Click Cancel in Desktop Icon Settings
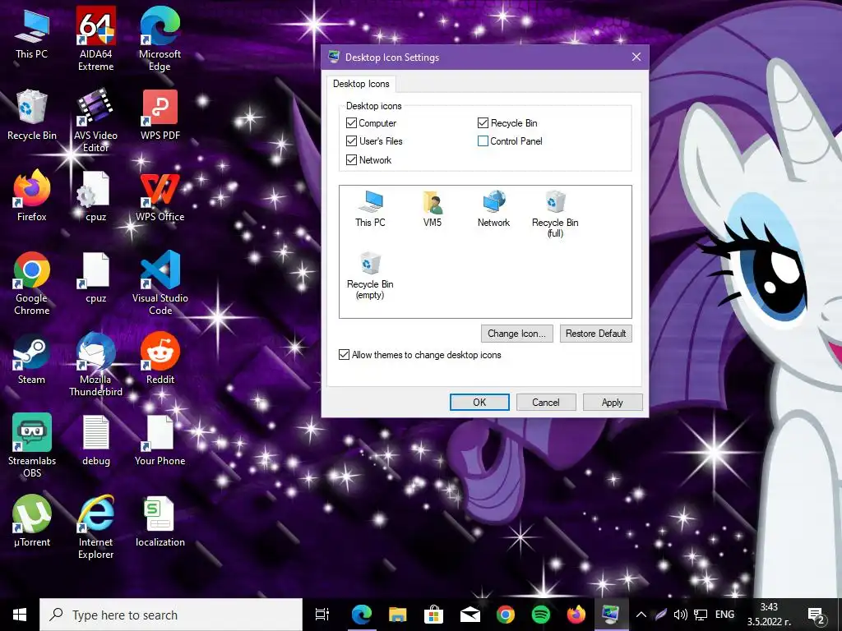 (x=546, y=403)
